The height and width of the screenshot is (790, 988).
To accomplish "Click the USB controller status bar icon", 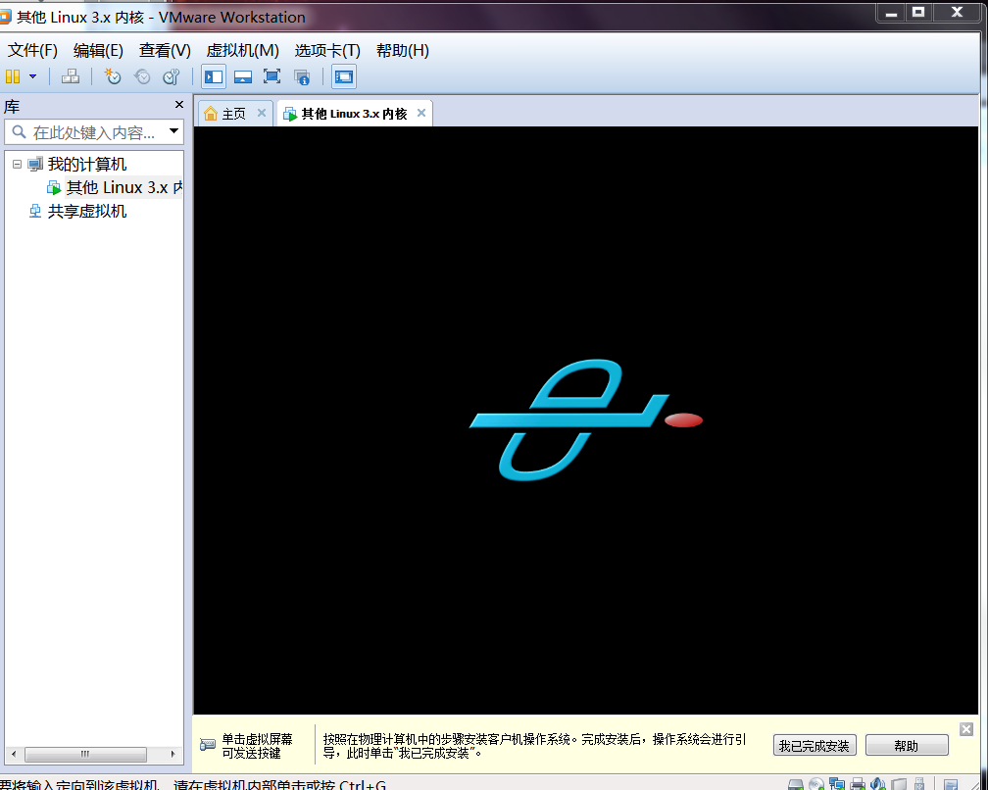I will click(x=919, y=784).
